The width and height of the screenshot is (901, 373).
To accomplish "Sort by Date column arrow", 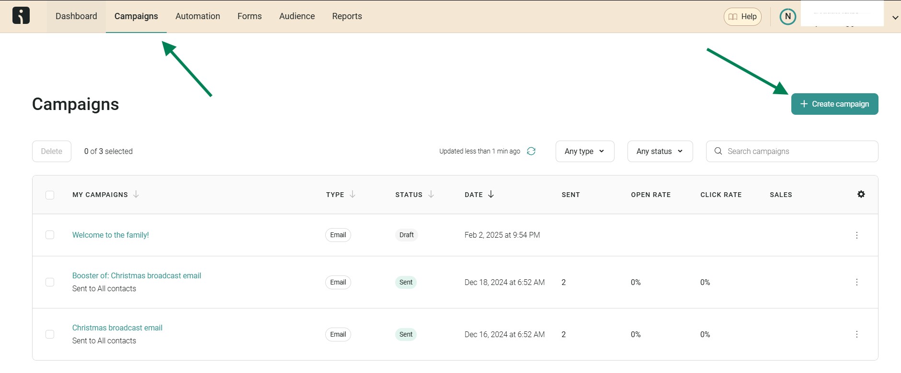I will point(491,194).
